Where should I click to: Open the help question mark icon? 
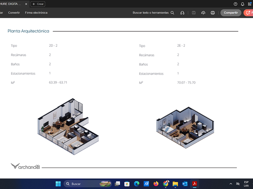tap(236, 4)
